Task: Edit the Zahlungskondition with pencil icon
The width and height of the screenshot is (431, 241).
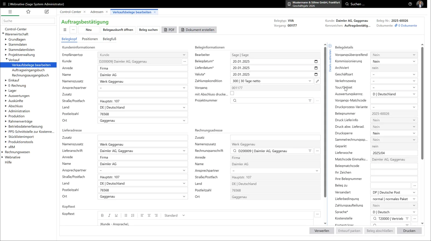Action: [x=317, y=81]
